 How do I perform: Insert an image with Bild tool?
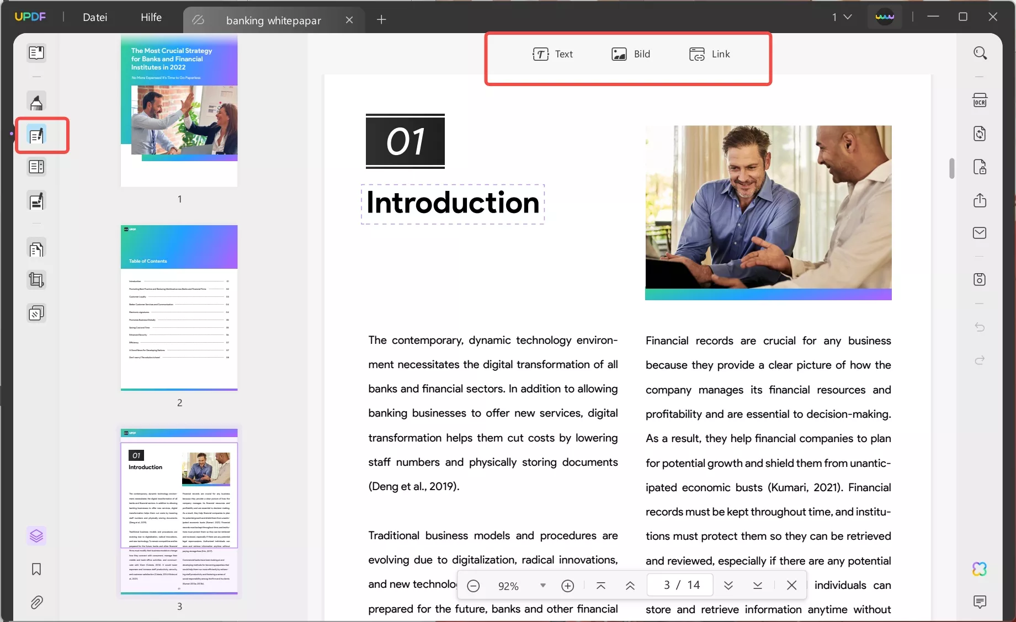[631, 54]
